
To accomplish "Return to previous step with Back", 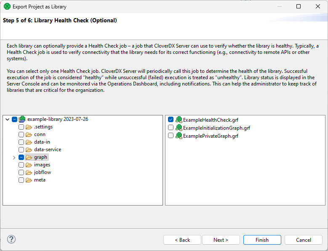I will click(182, 240).
